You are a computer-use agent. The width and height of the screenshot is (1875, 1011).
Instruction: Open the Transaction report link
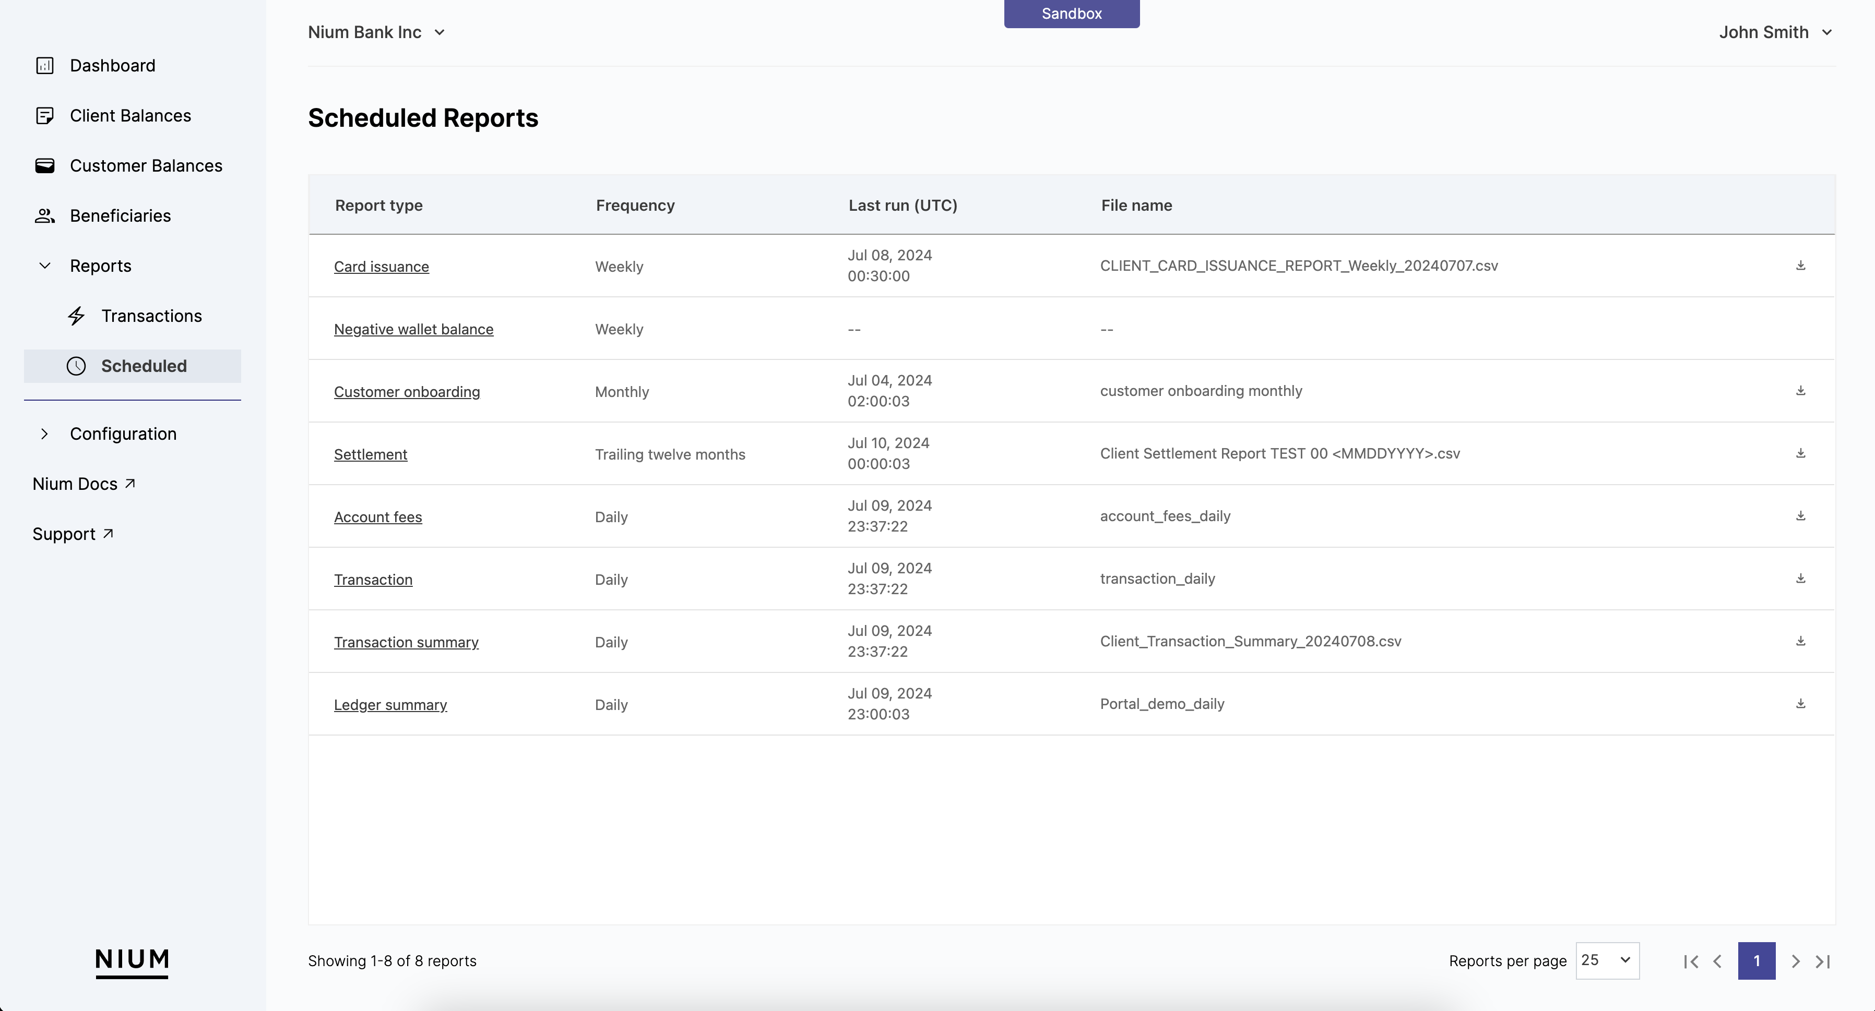click(373, 579)
